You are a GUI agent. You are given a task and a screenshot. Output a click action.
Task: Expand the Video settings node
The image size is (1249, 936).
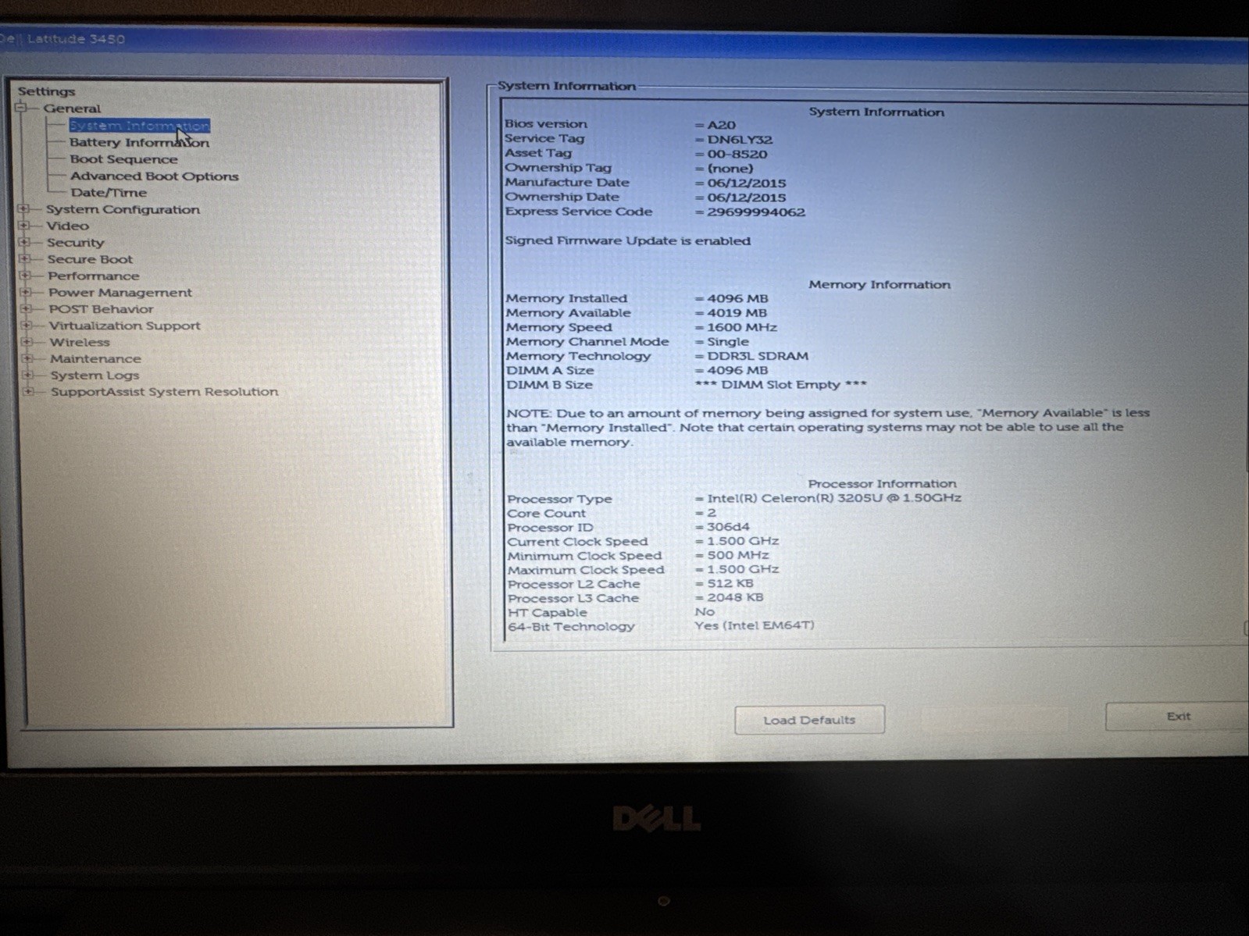click(24, 226)
